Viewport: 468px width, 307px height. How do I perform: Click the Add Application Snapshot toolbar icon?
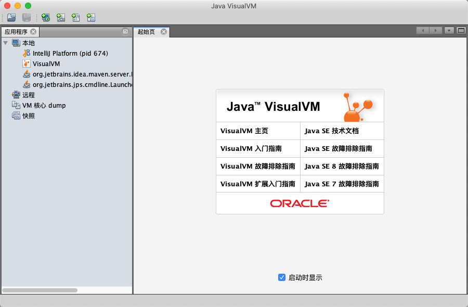[91, 18]
